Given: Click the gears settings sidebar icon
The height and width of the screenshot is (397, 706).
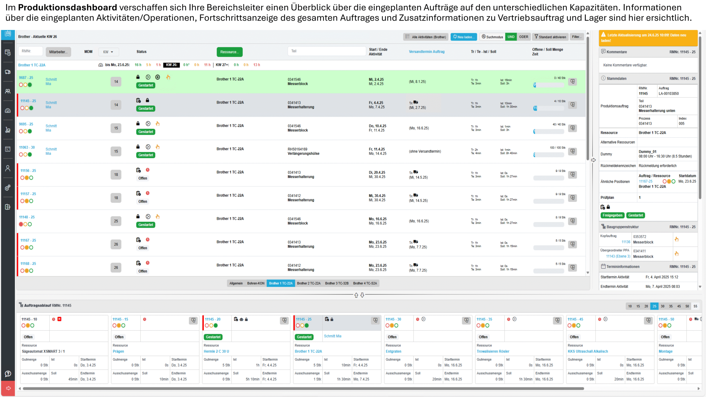Looking at the screenshot, I should 8,188.
